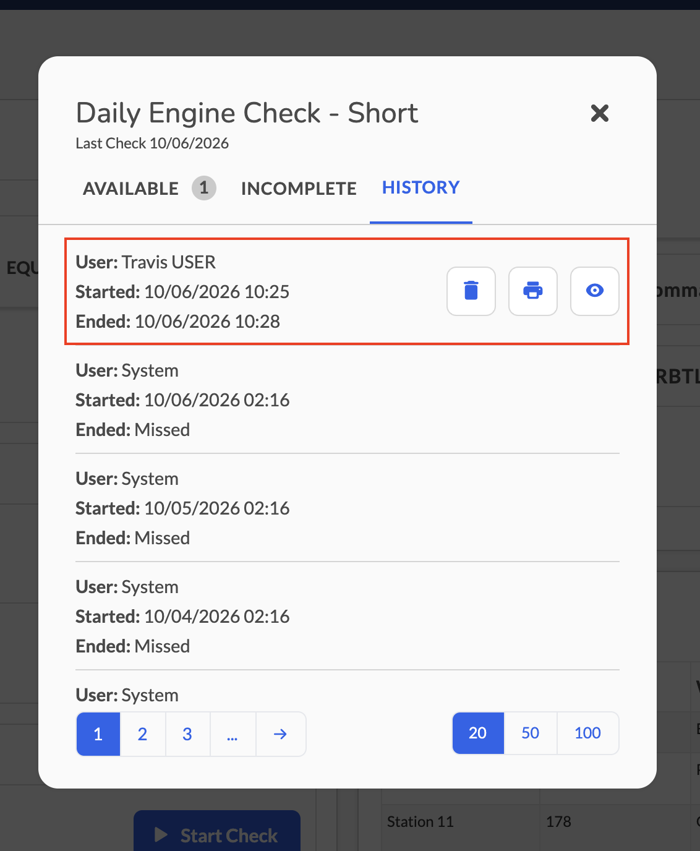Select the 'Started: 10/06/2026 02:16' missed entry
The image size is (700, 851).
coord(182,400)
